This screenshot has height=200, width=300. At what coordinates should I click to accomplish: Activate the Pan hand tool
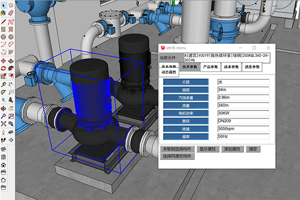[11, 108]
